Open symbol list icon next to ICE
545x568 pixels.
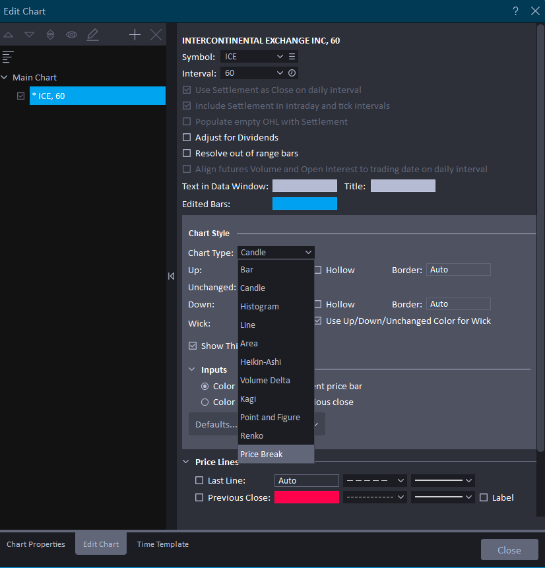292,57
